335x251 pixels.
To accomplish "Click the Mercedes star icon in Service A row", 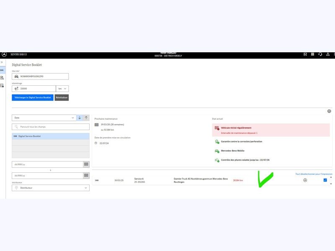I will 305,180.
